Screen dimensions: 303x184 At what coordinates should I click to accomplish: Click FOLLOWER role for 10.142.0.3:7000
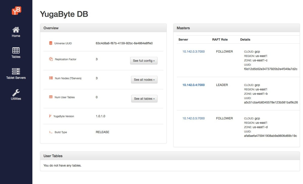coord(224,51)
